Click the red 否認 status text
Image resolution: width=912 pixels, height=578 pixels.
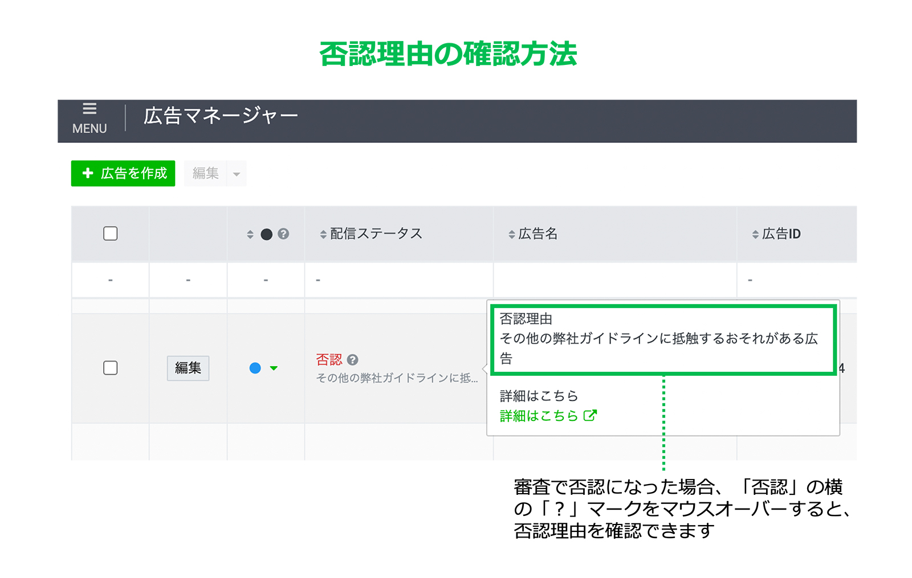click(x=329, y=360)
